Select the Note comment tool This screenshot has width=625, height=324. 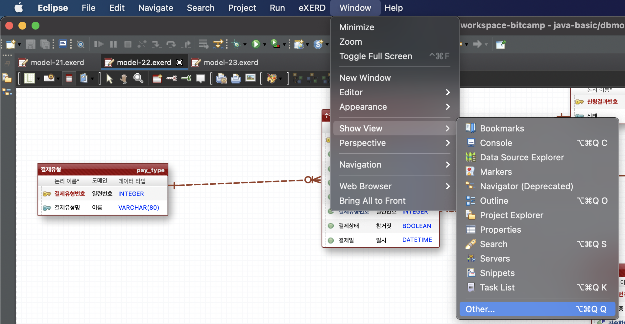[x=201, y=78]
